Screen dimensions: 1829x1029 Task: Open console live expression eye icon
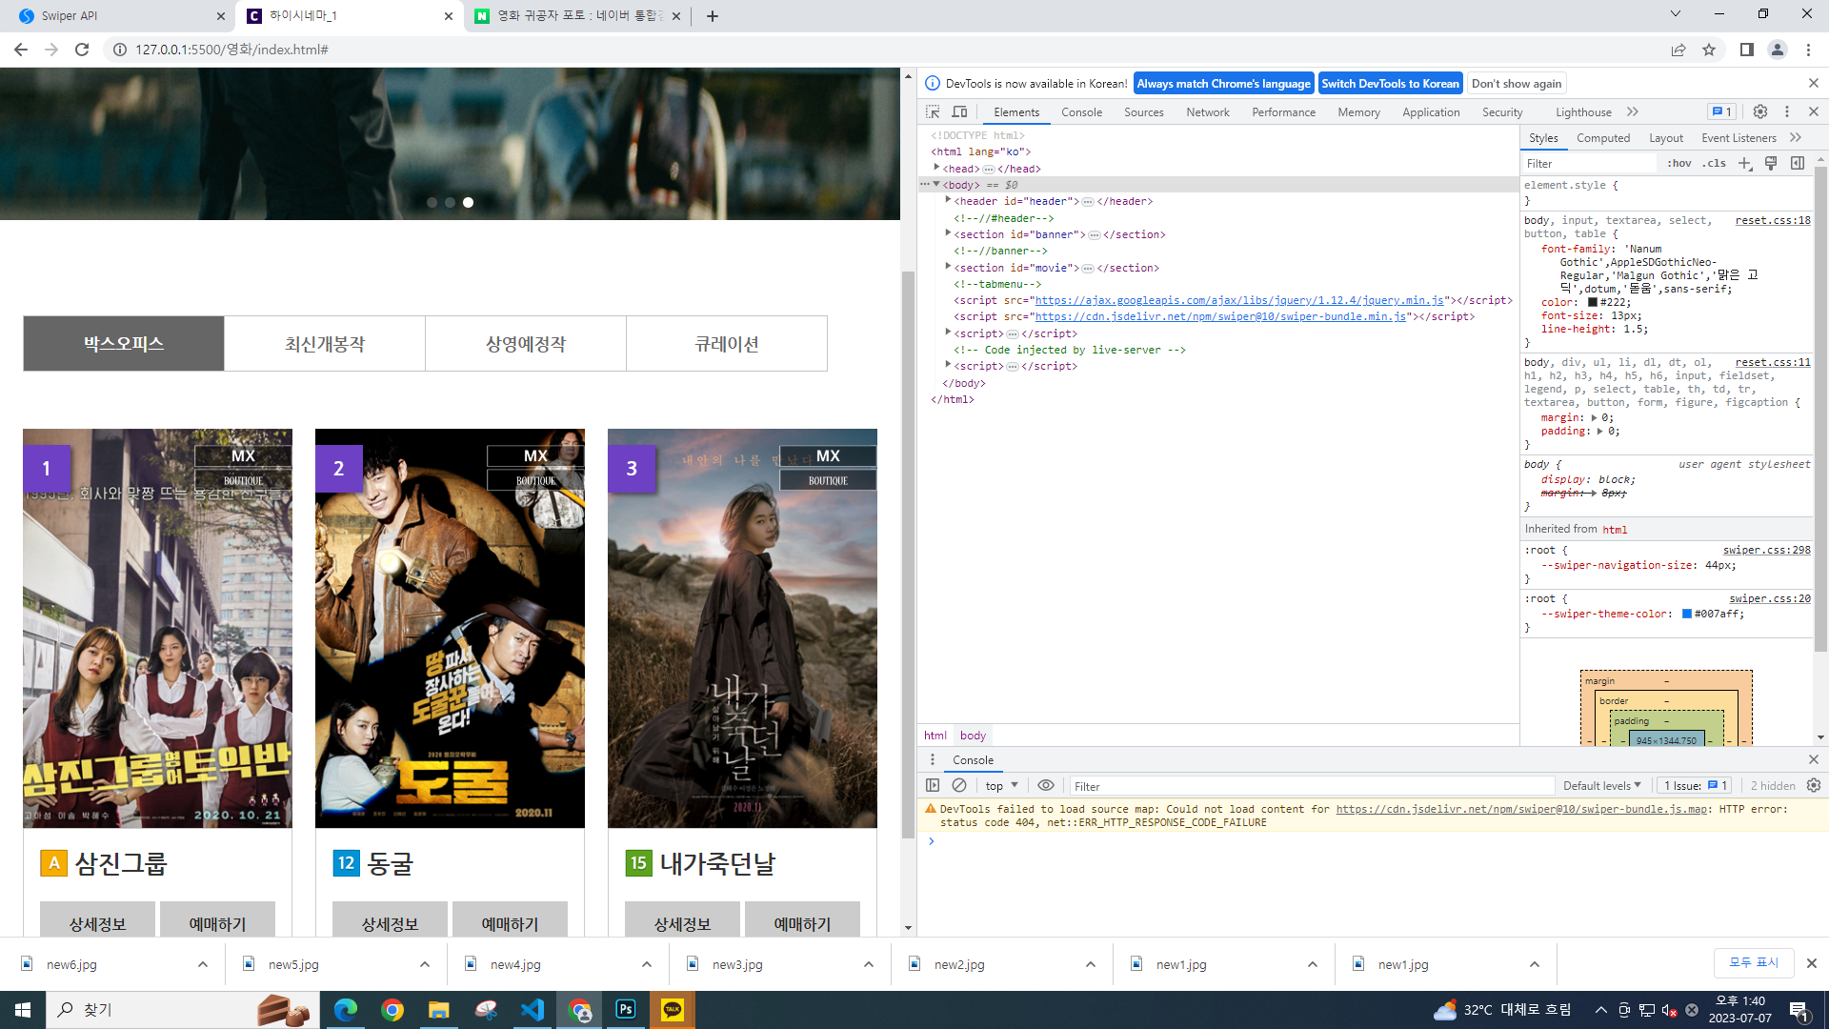pos(1045,785)
